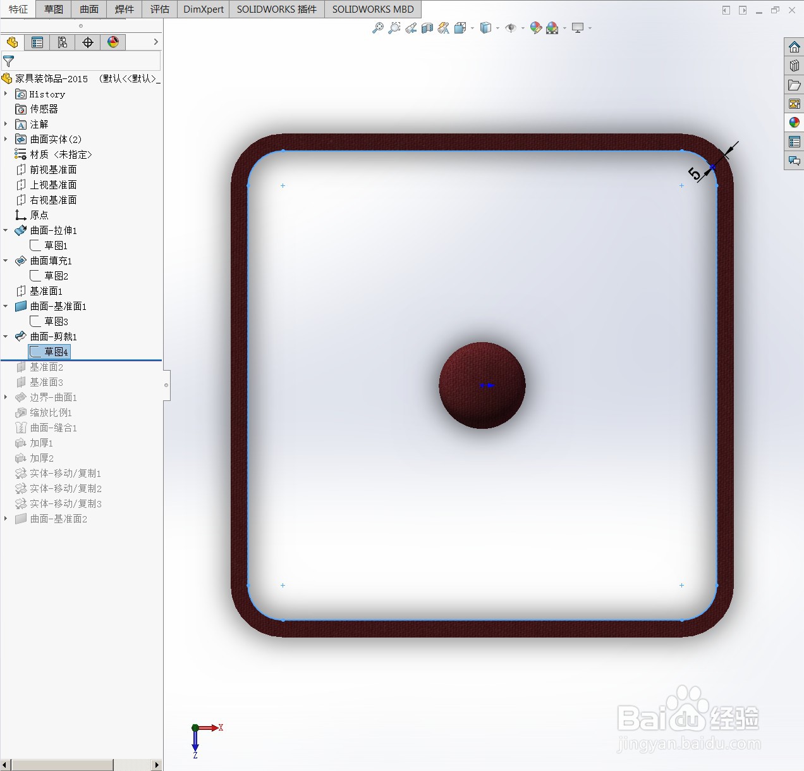This screenshot has height=771, width=804.
Task: Select 前视基准面 plane
Action: [x=46, y=170]
